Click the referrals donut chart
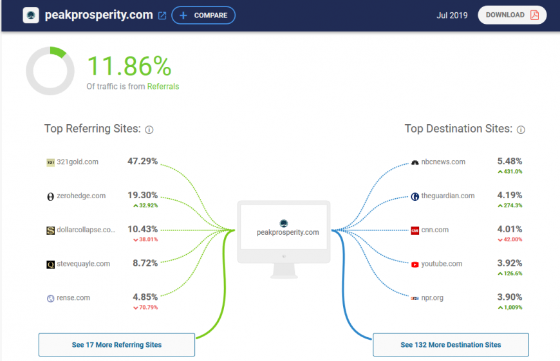The height and width of the screenshot is (361, 560). point(50,71)
